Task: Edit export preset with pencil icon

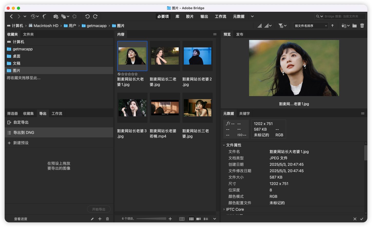Action: click(x=92, y=219)
